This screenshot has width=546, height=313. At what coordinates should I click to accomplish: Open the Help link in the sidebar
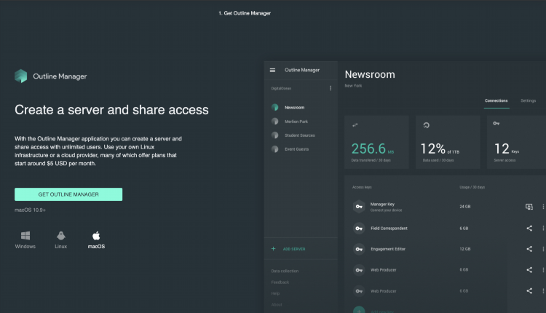point(275,293)
